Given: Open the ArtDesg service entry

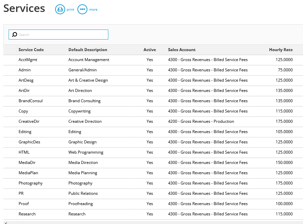Looking at the screenshot, I should coord(26,80).
